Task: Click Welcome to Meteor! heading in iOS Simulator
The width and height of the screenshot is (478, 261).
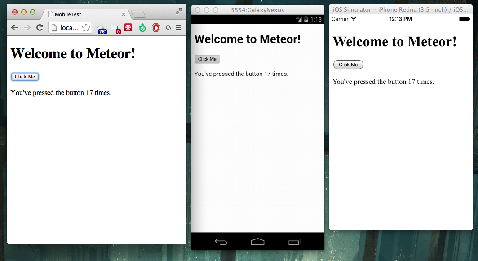Action: coord(395,42)
